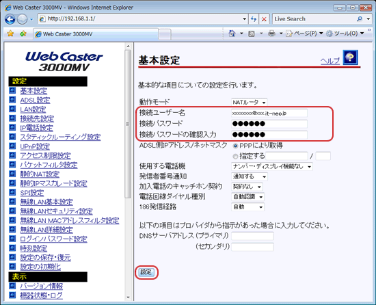Open the Home button dropdown menu
The height and width of the screenshot is (305, 376).
241,34
